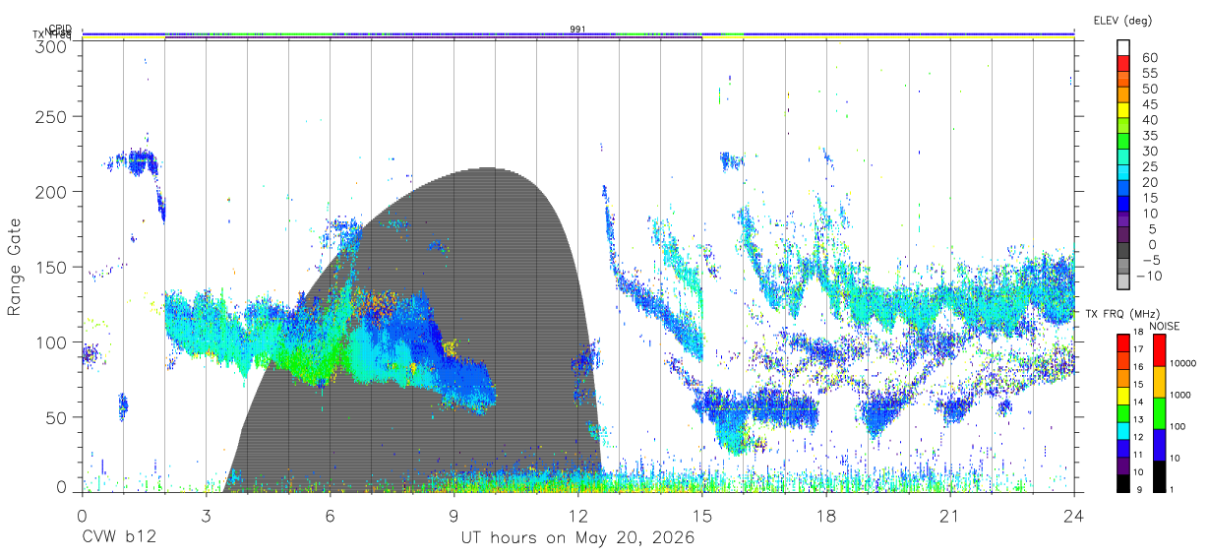Select the yellow swatch in ELEV color bar
Viewport: 1208px width, 558px height.
(x=1124, y=110)
